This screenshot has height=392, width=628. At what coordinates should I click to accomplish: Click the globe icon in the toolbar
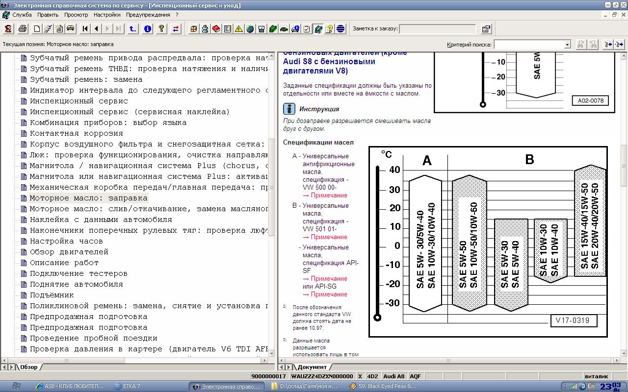tap(250, 29)
